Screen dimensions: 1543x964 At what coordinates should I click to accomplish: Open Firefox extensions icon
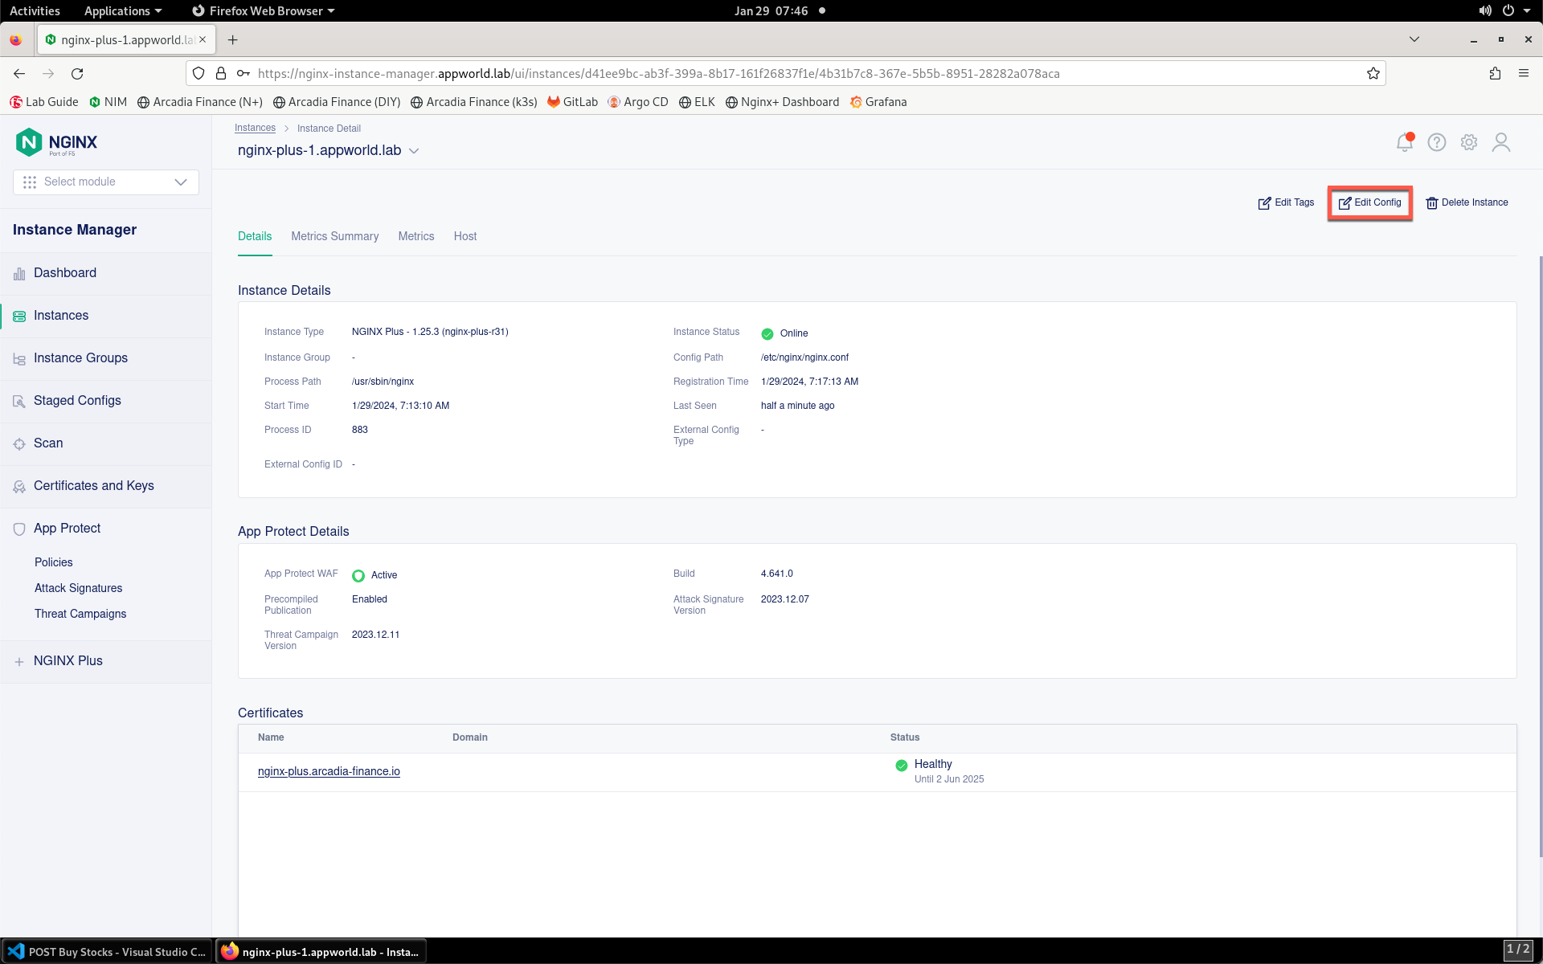tap(1495, 73)
